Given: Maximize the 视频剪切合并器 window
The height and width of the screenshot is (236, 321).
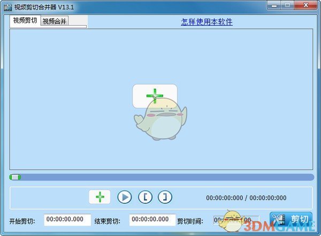Looking at the screenshot, I should [287, 5].
